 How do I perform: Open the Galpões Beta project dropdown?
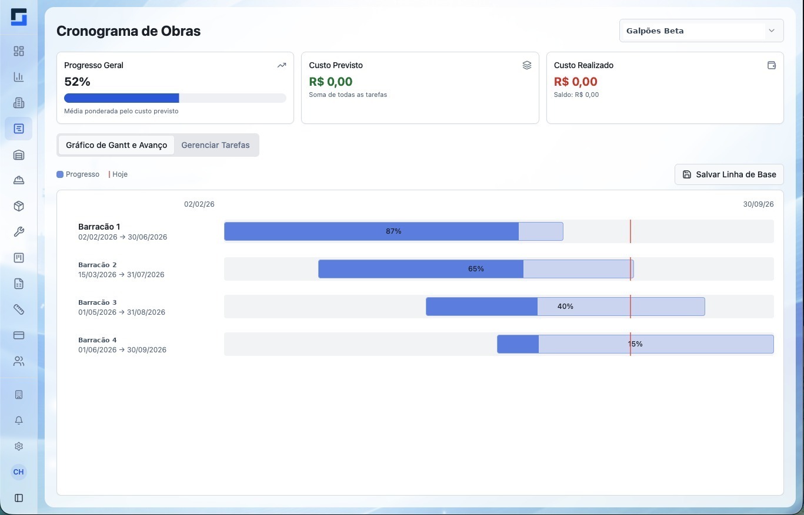click(701, 31)
